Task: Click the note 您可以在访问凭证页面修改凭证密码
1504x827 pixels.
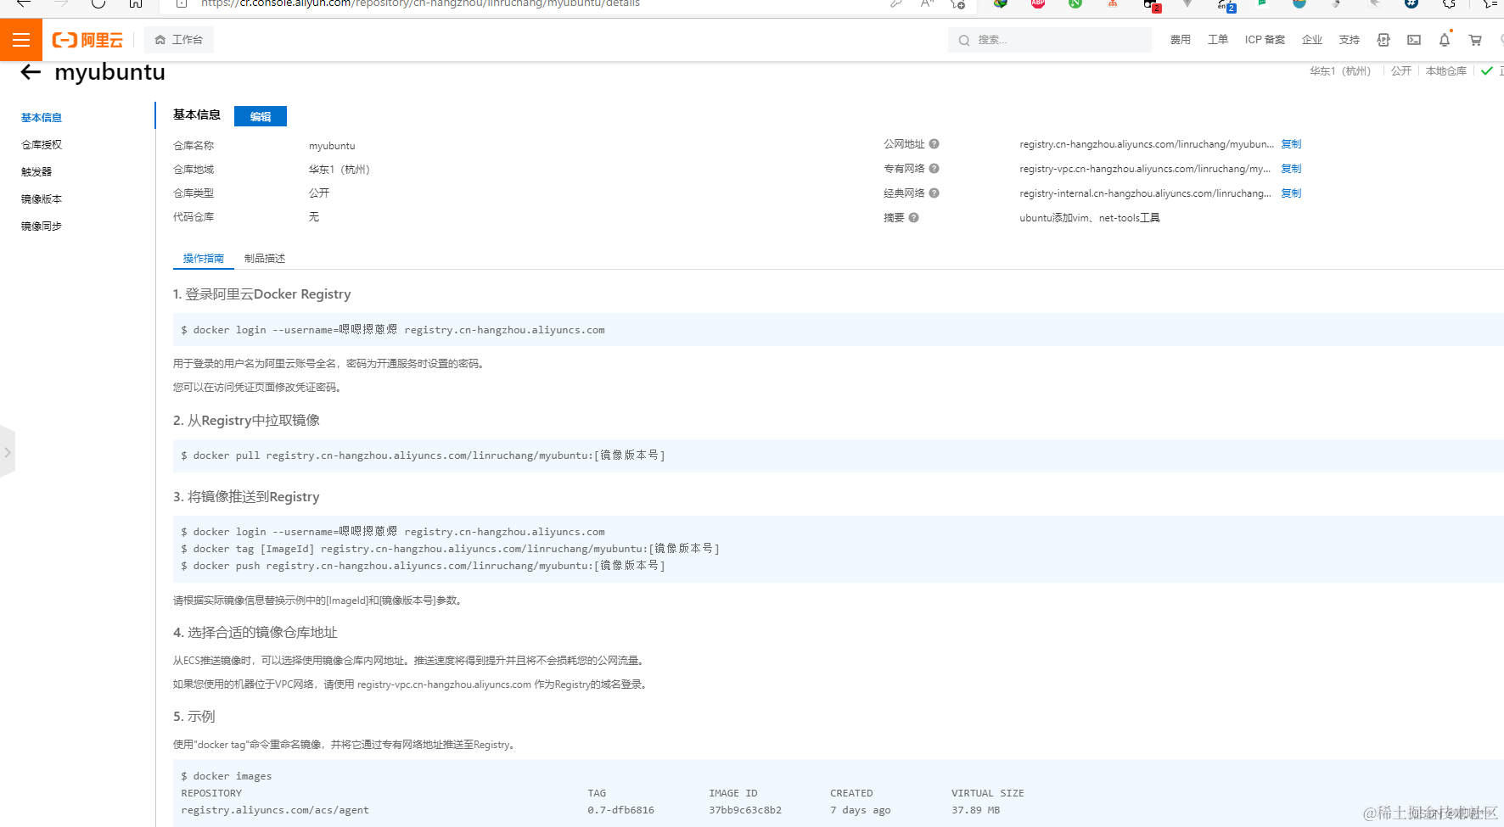Action: (257, 388)
